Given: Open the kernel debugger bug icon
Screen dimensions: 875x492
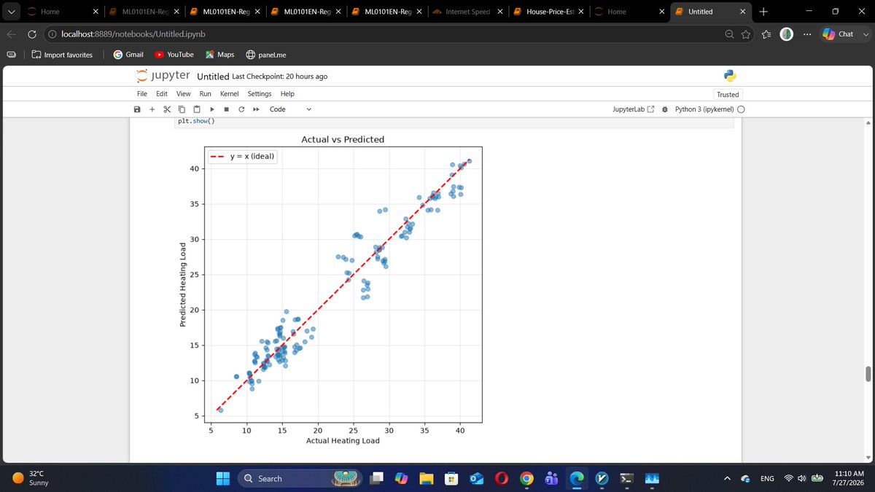Looking at the screenshot, I should click(x=665, y=109).
